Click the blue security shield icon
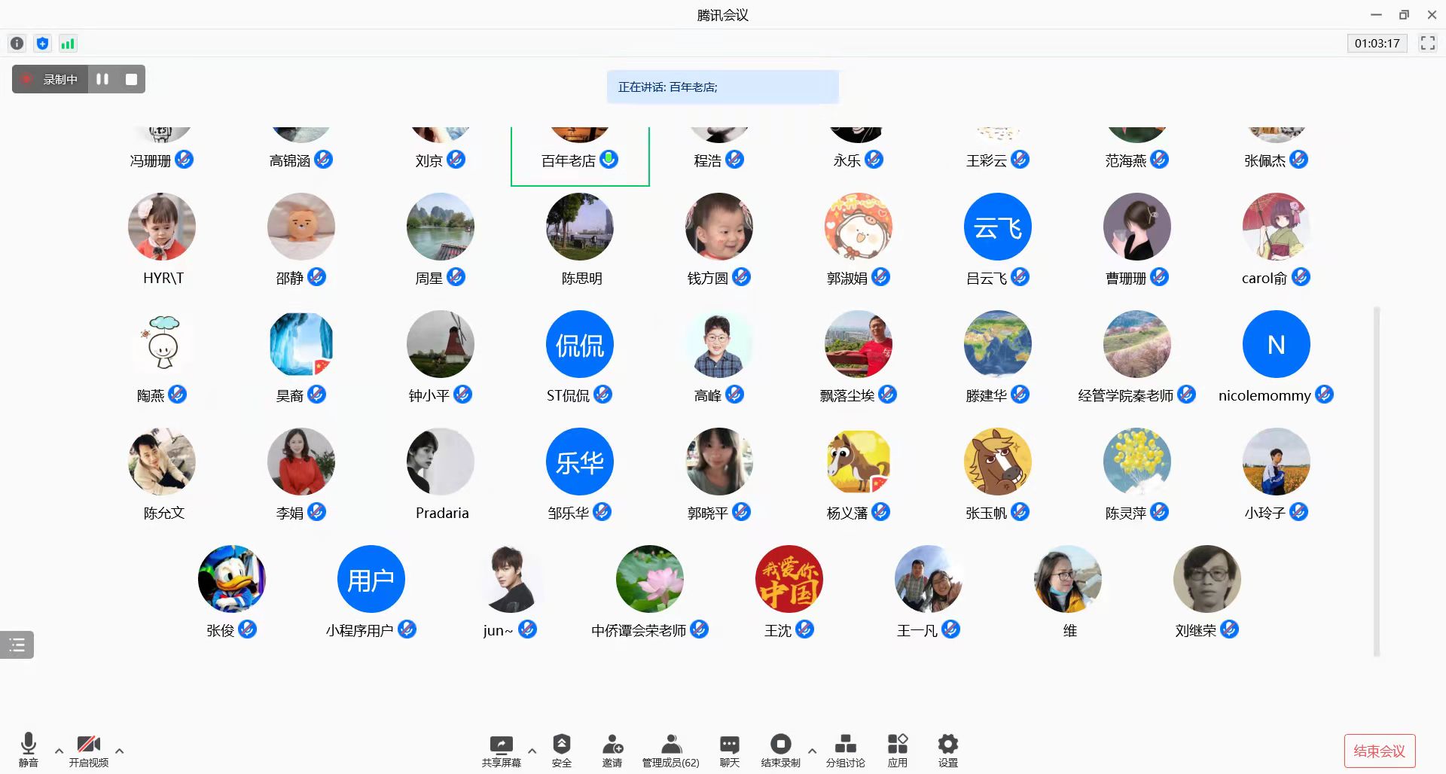 pos(42,44)
